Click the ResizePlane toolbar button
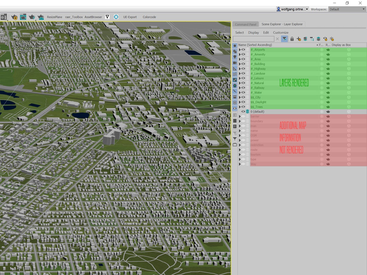 point(55,17)
